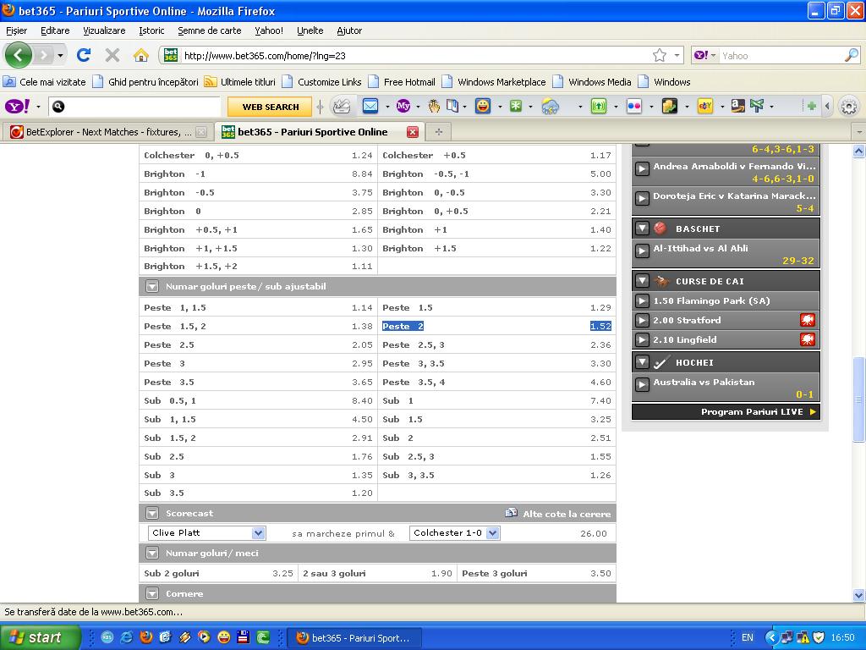Collapse the Numar goluri peste/sub ajustabil section

pos(152,286)
